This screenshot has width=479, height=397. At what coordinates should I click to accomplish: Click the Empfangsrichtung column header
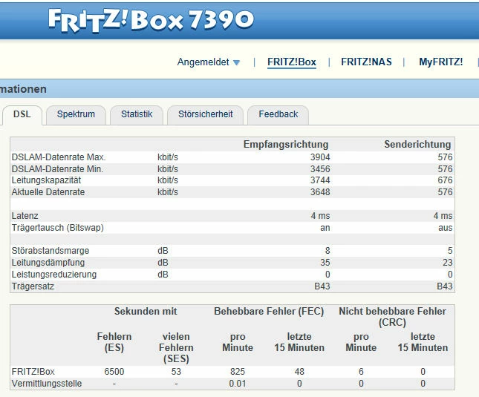pos(286,145)
